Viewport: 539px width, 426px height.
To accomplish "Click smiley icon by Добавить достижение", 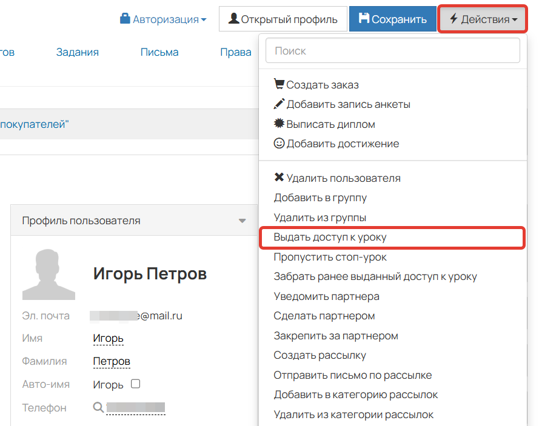I will (279, 143).
